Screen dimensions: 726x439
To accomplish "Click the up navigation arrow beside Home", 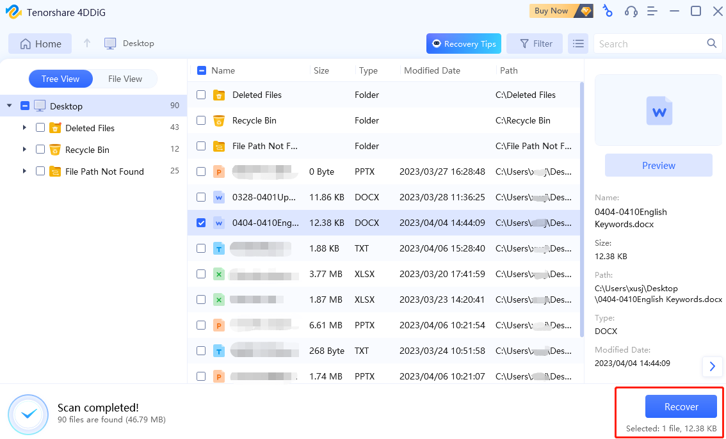I will click(x=86, y=44).
